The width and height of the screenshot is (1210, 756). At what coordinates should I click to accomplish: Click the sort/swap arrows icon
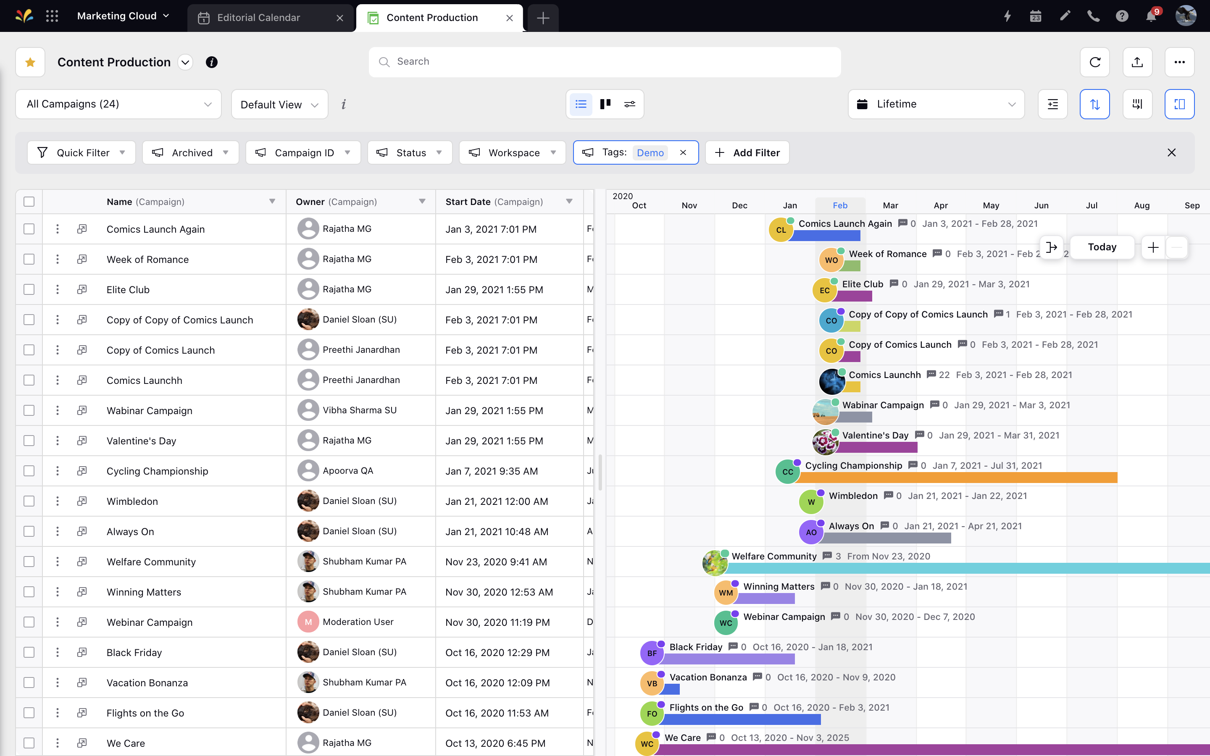(x=1094, y=104)
